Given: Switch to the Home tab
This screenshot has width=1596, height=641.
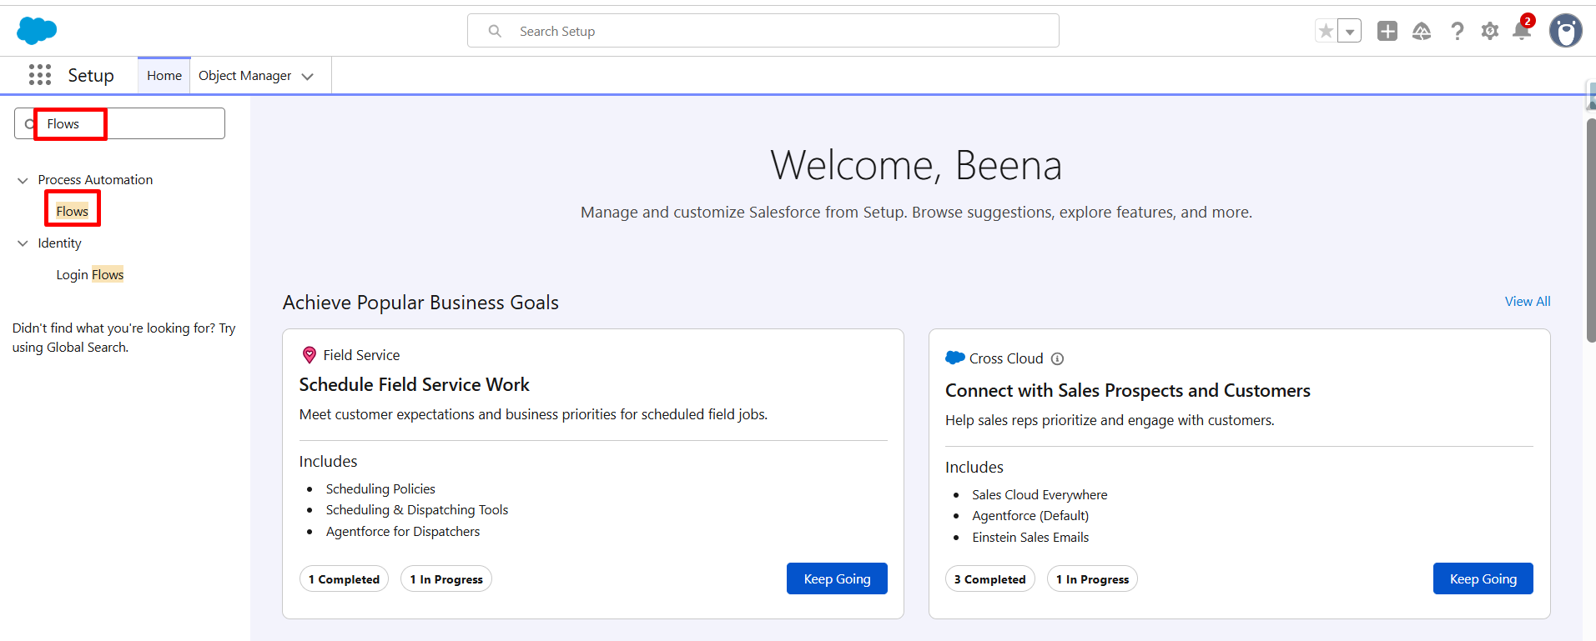Looking at the screenshot, I should click(164, 75).
